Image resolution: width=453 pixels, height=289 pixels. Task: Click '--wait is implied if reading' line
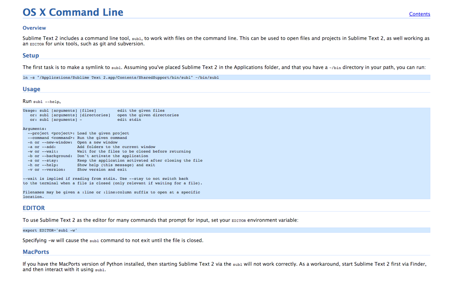click(x=106, y=179)
